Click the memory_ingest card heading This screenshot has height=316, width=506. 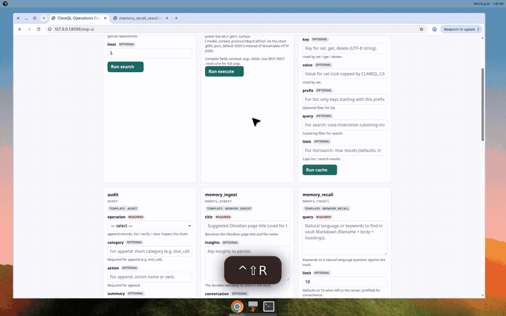coord(221,194)
